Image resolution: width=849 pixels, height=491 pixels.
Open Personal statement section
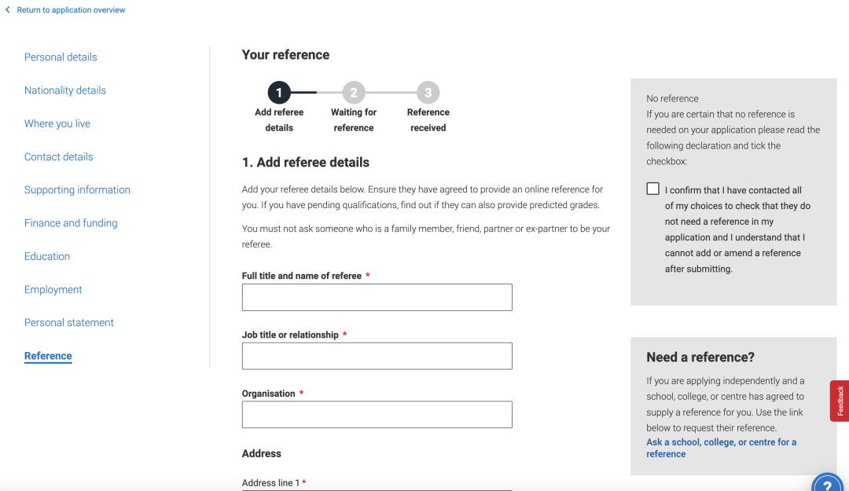[x=68, y=323]
